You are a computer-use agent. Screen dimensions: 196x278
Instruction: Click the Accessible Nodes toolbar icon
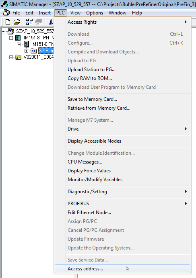29,22
